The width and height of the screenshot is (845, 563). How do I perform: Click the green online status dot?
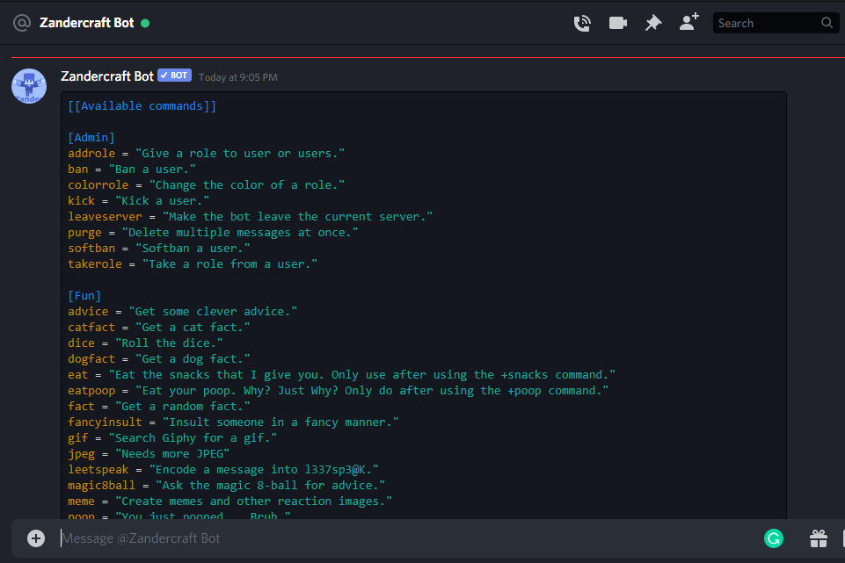145,23
